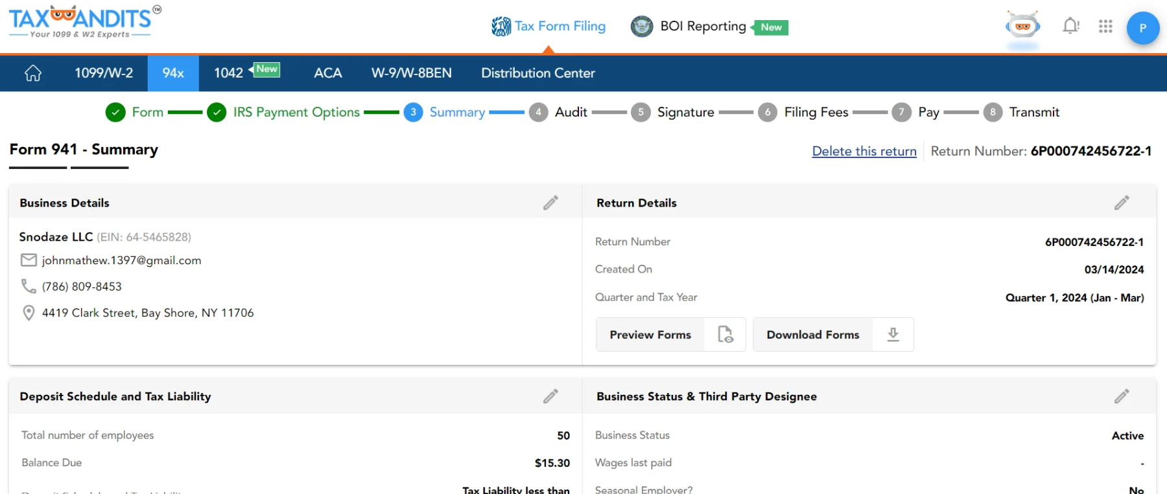Screen dimensions: 1167x494
Task: Click Business Status value Active
Action: [1127, 436]
